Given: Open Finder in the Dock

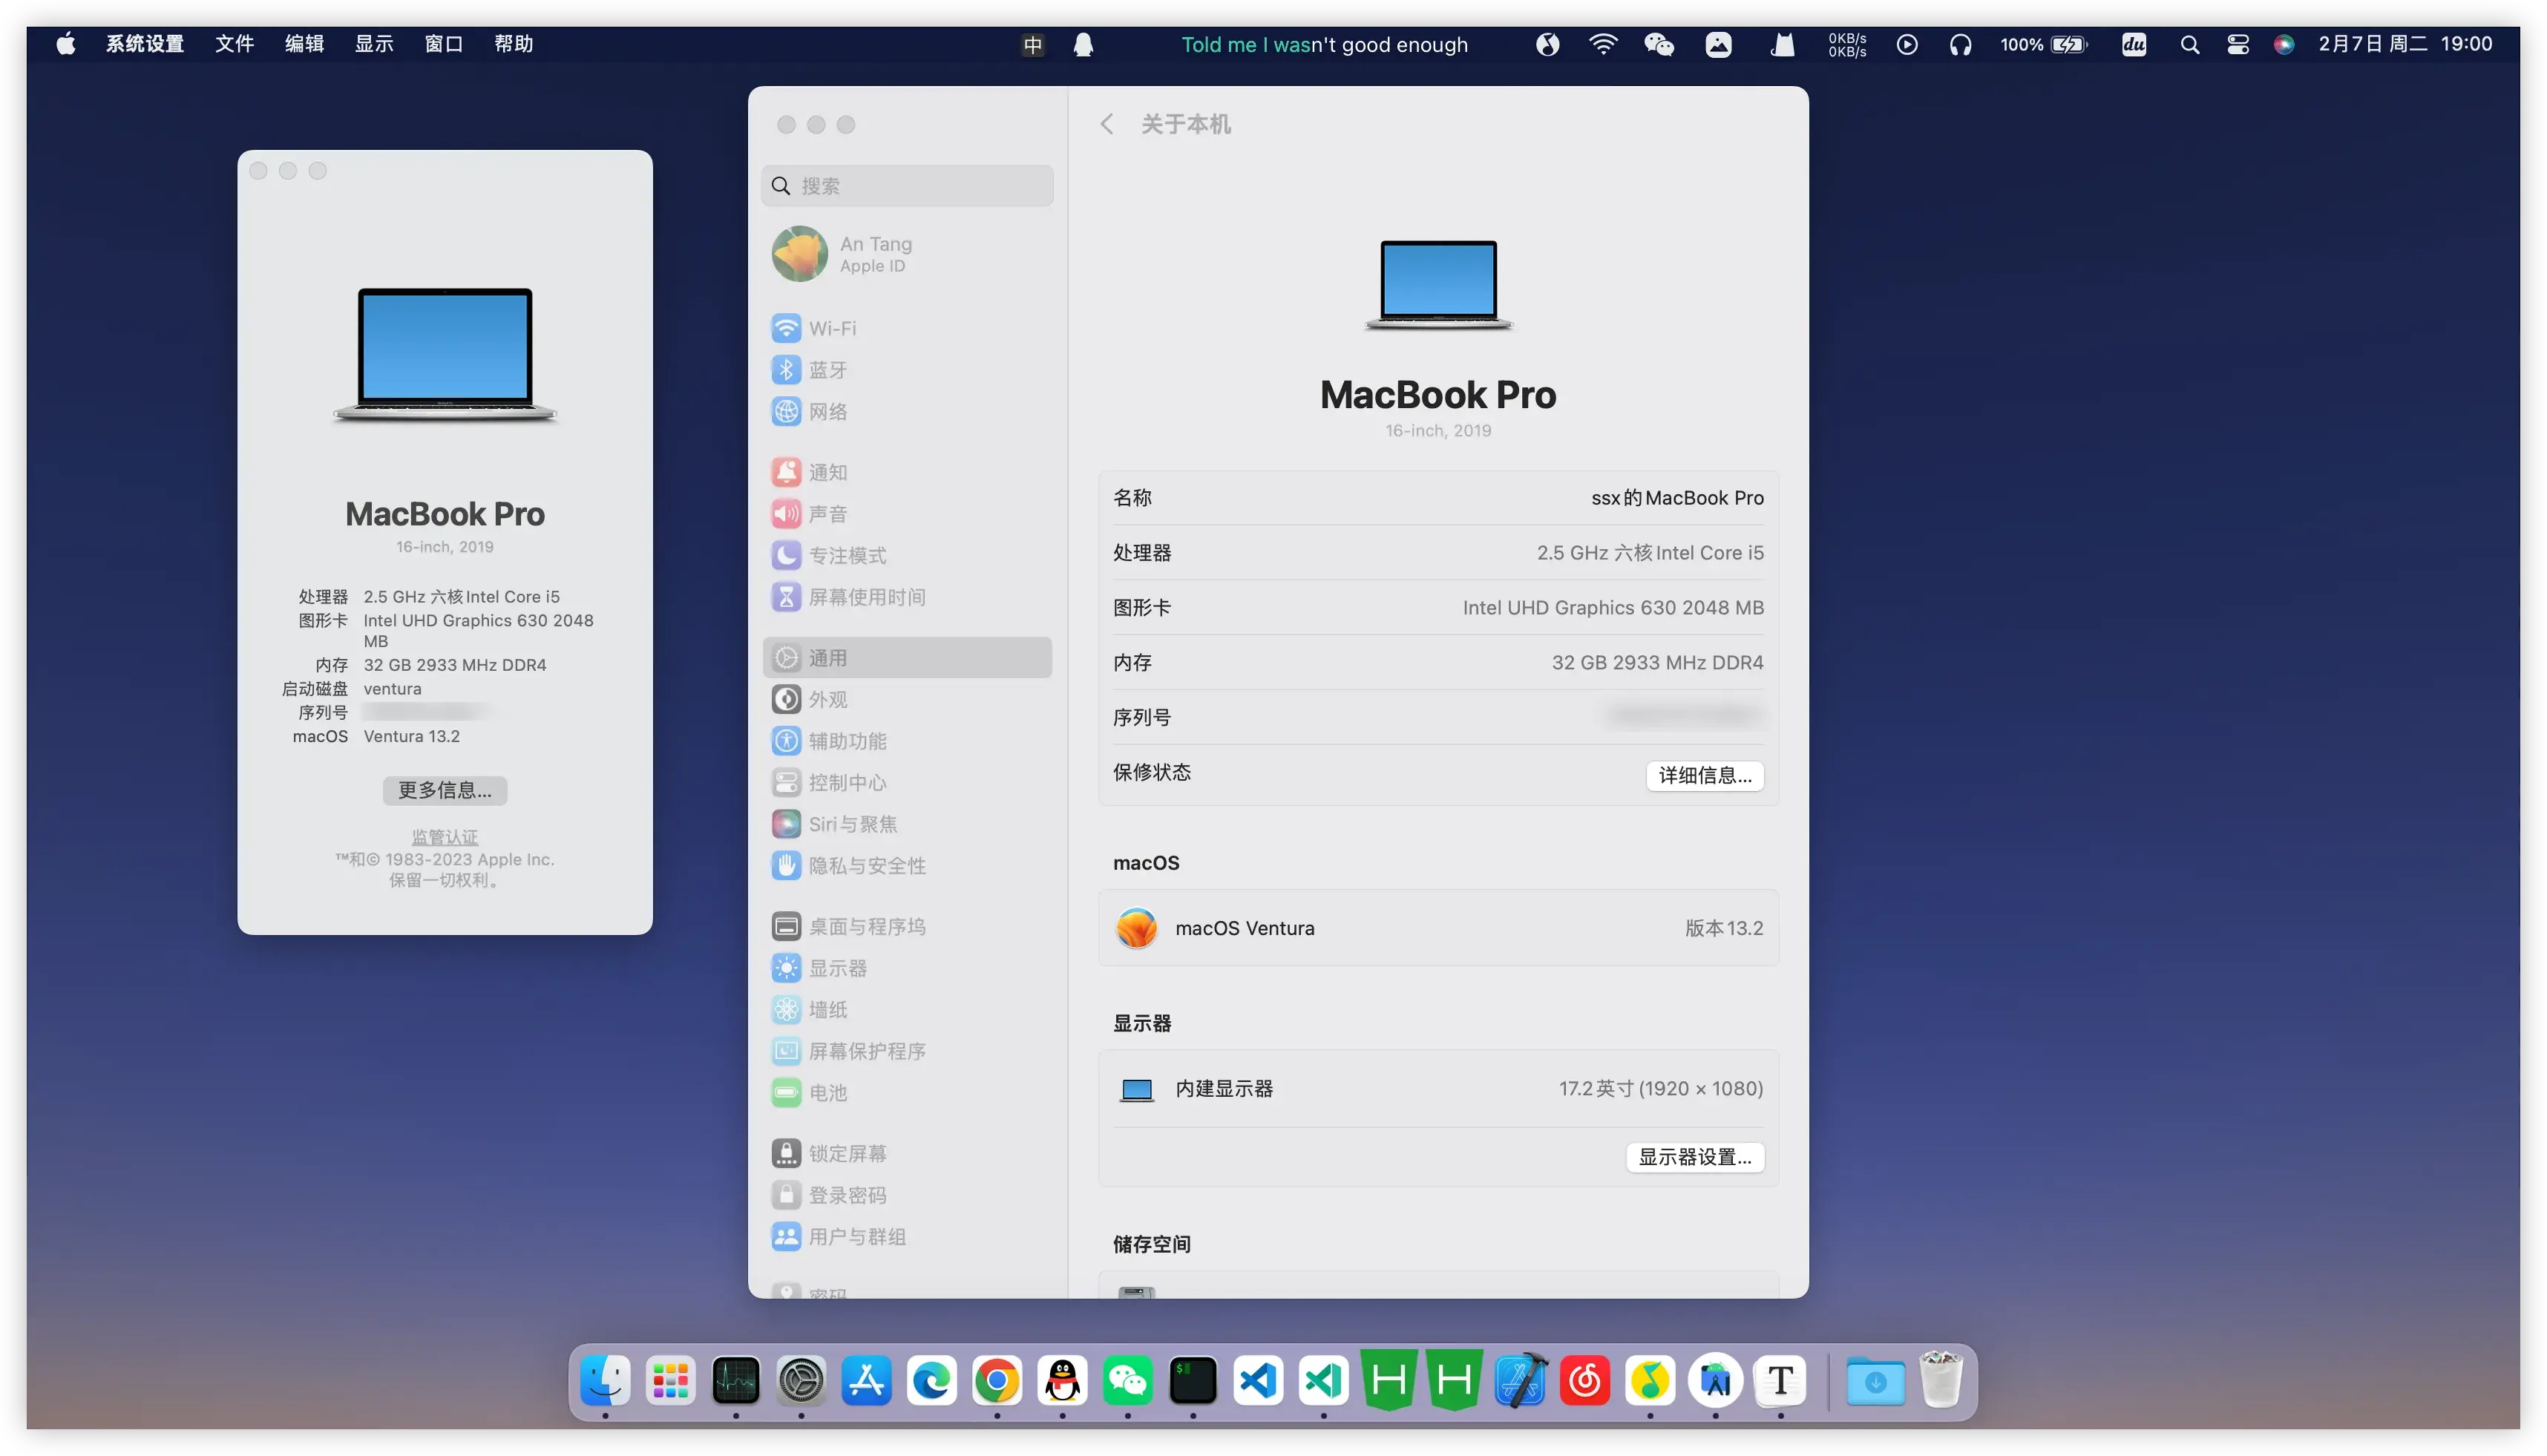Looking at the screenshot, I should point(605,1381).
